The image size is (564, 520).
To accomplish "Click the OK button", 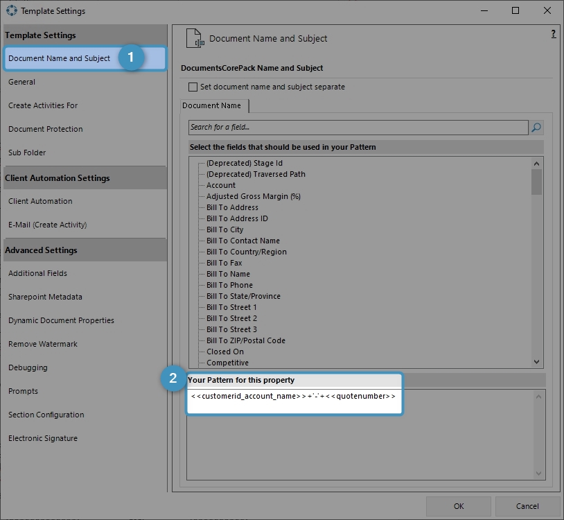I will 459,506.
